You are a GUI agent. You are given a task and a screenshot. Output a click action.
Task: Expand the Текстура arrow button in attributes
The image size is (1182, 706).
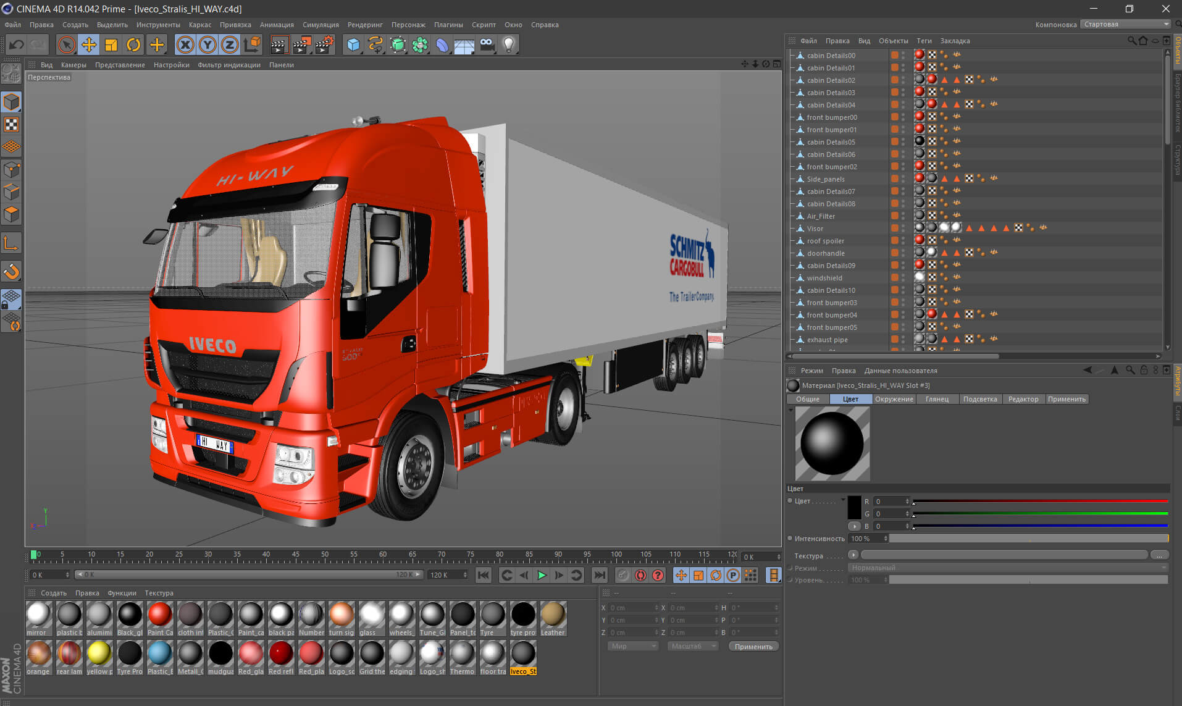tap(853, 555)
